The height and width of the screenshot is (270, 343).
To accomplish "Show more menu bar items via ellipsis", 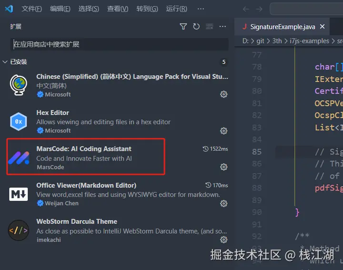I will [201, 9].
